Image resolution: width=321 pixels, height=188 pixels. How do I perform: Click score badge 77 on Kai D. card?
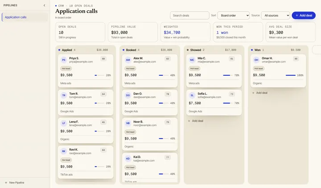coord(168,157)
